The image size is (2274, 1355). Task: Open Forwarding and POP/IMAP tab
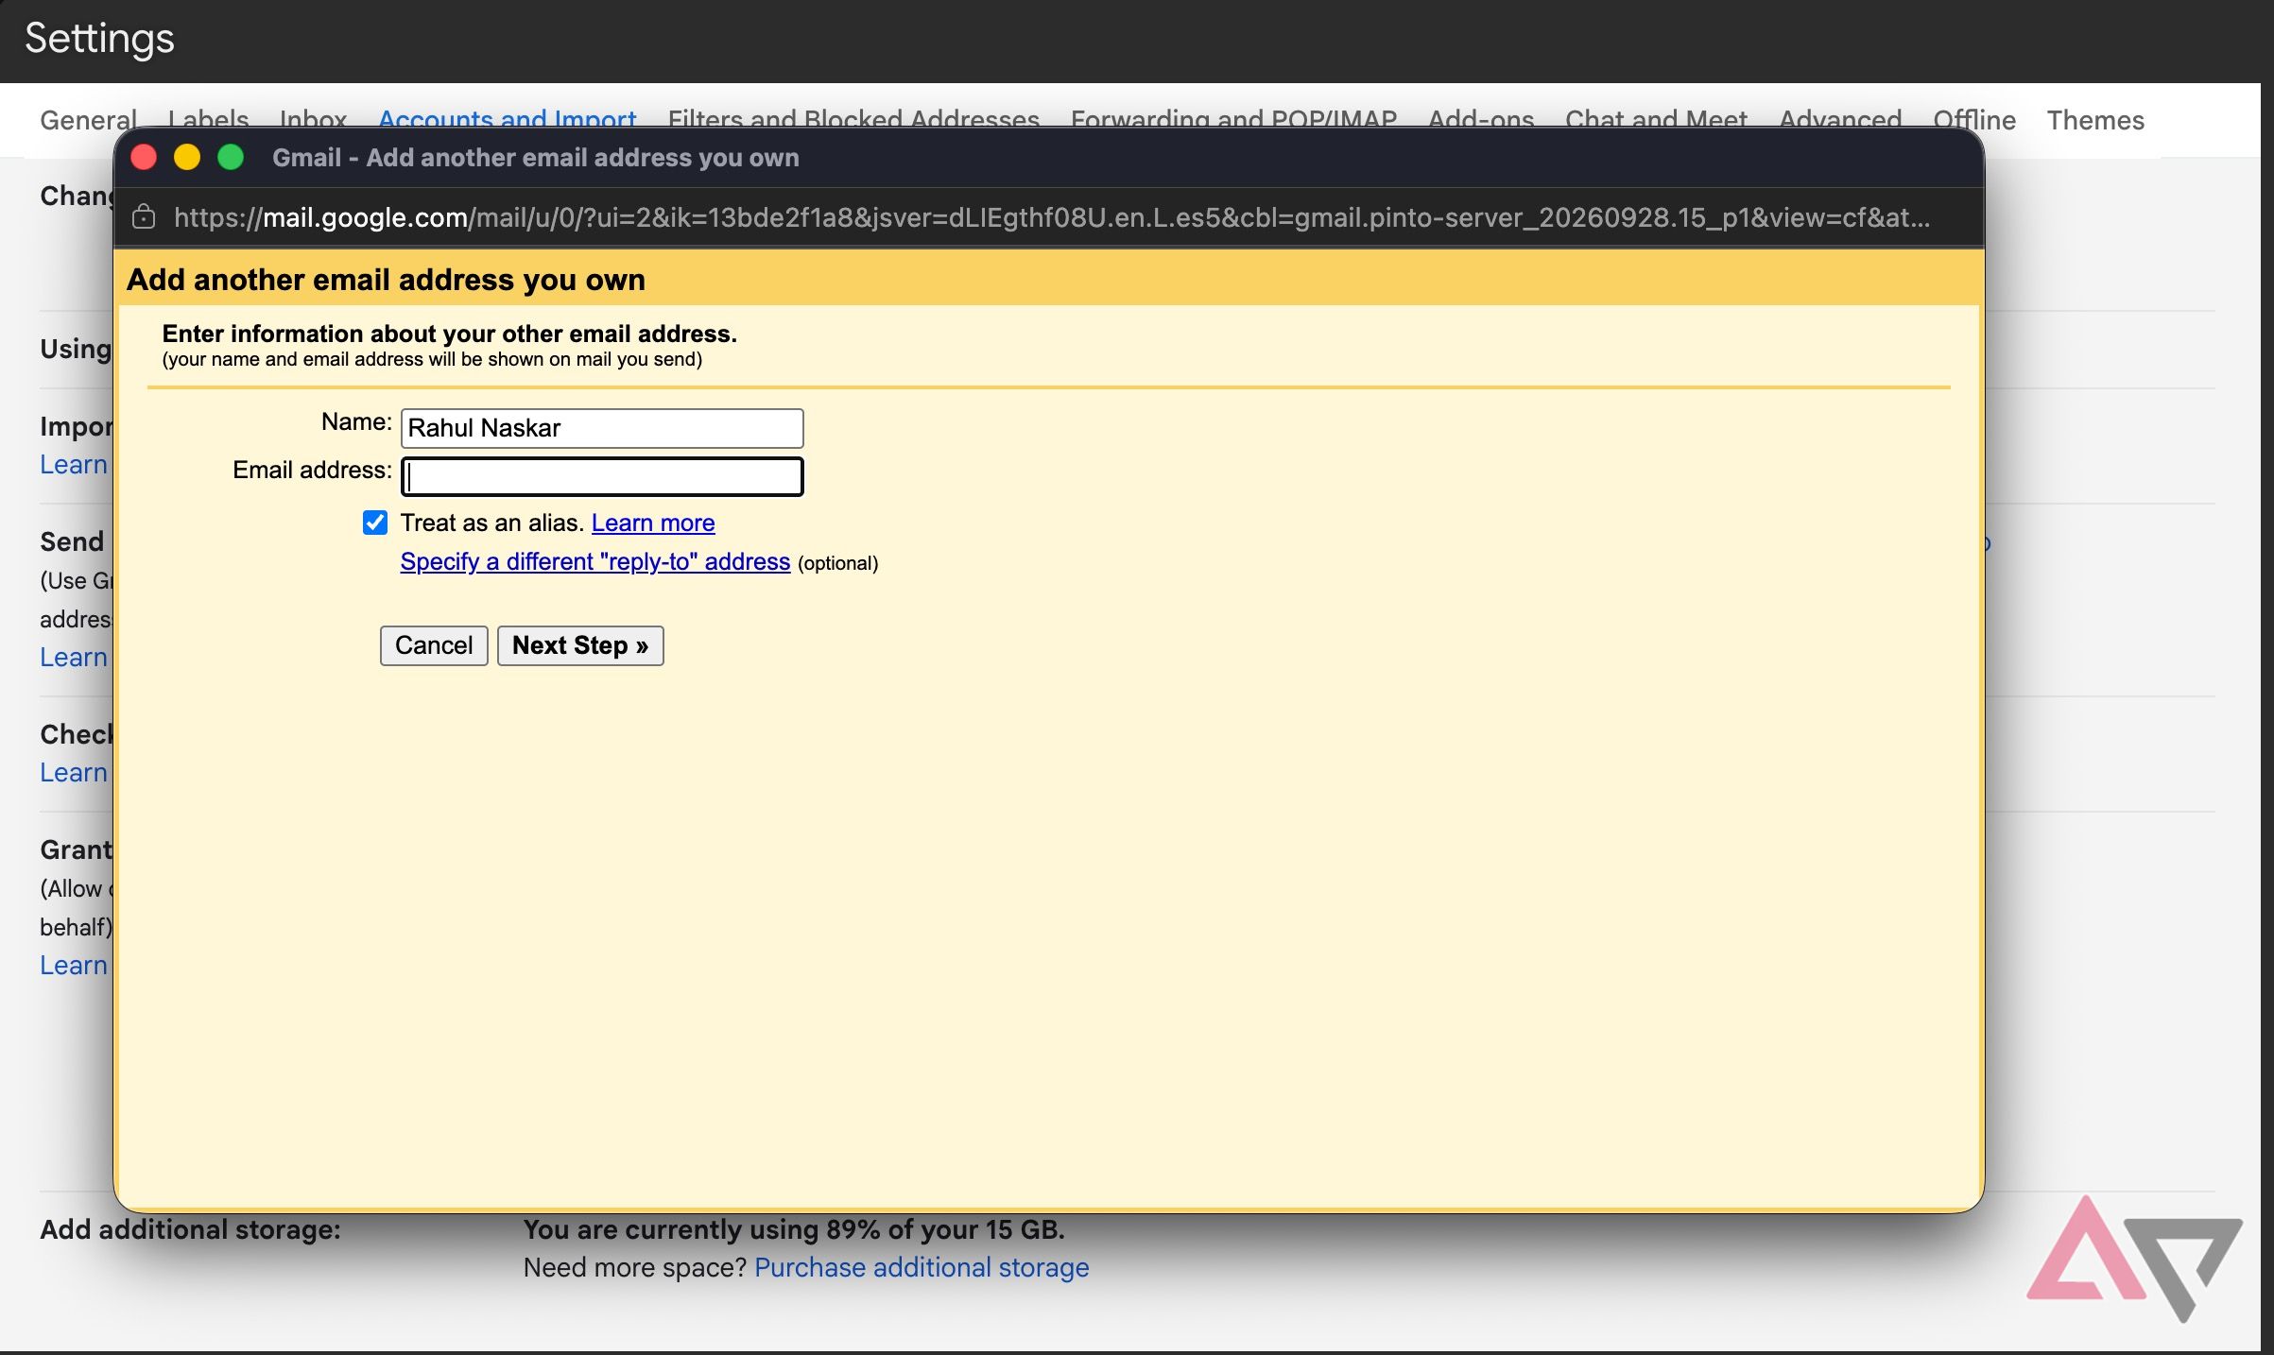1233,120
